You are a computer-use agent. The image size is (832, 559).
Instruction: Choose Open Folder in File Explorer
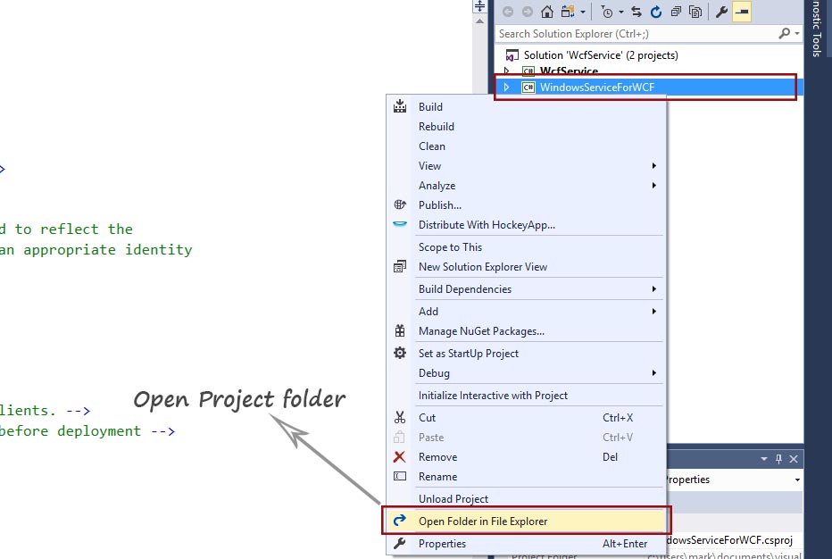[525, 521]
